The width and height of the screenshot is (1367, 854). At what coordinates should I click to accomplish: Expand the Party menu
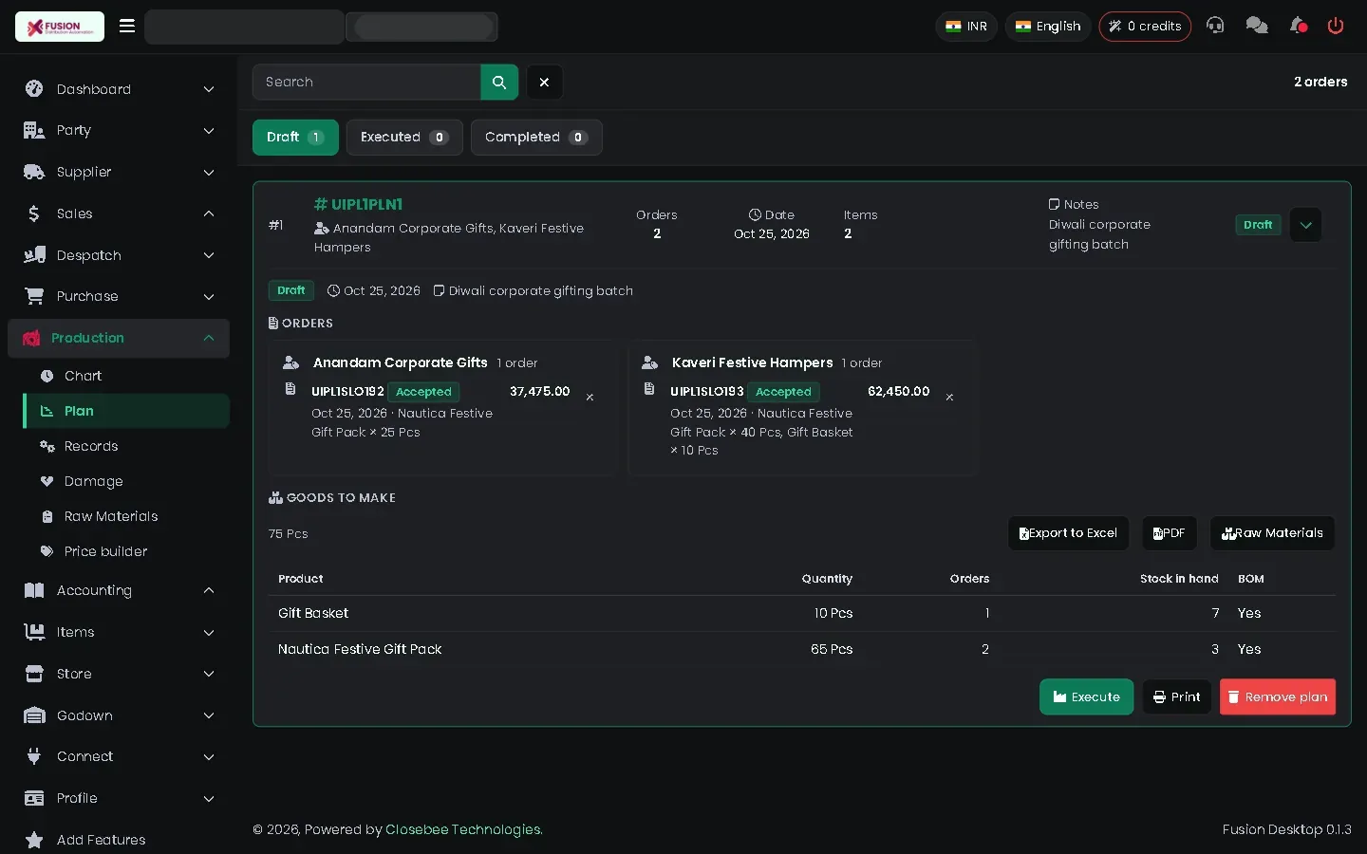point(119,130)
